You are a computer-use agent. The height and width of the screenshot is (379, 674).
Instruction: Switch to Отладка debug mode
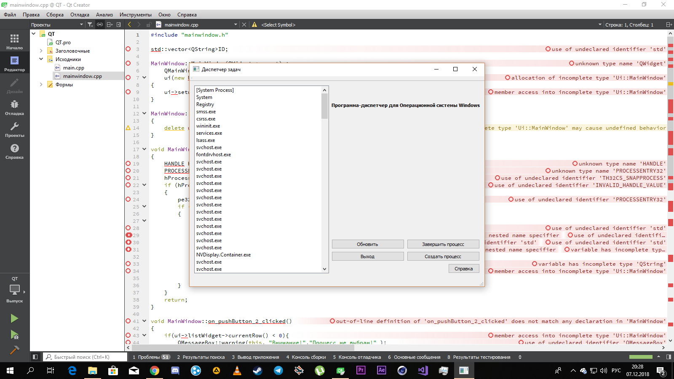14,107
